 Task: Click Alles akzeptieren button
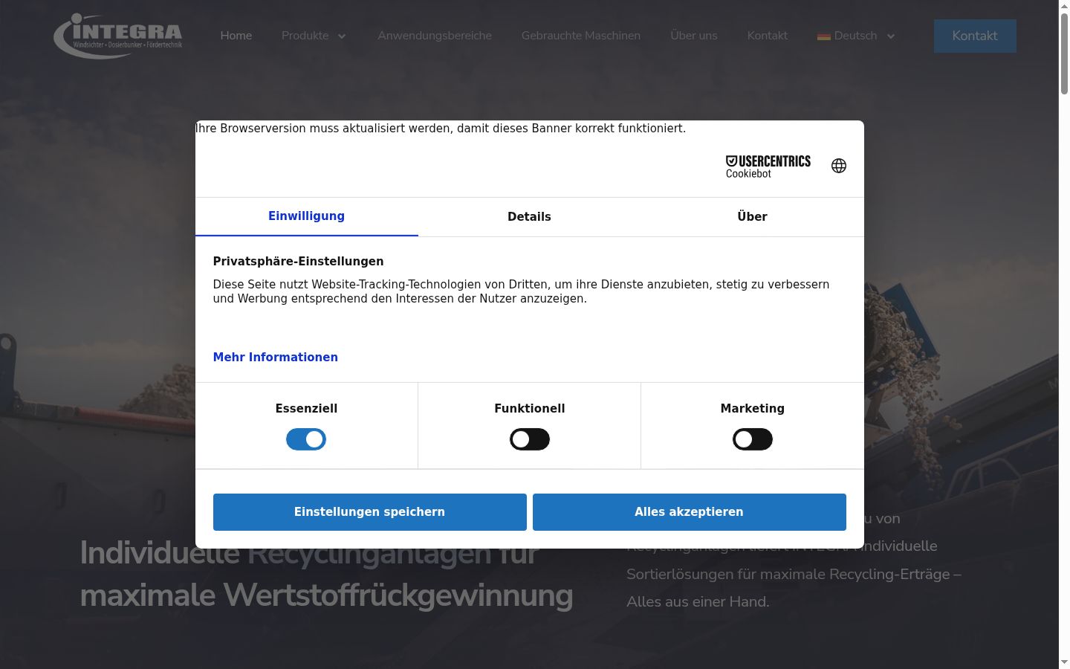[x=689, y=512]
